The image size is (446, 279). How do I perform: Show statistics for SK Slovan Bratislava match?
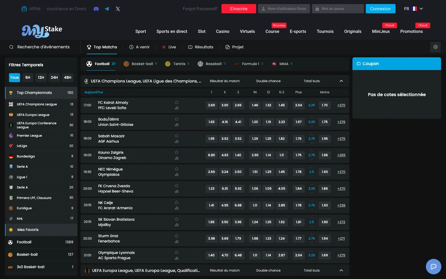click(x=177, y=225)
